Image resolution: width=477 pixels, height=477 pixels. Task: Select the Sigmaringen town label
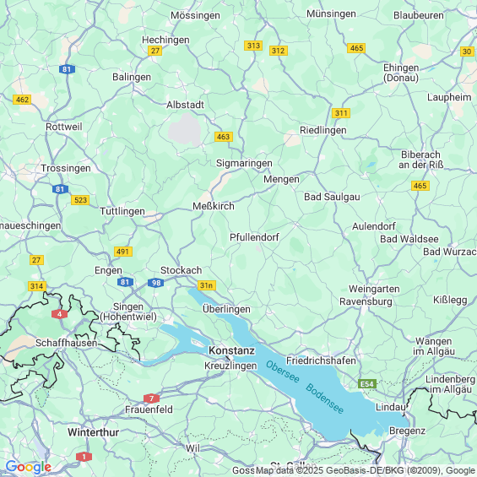coord(244,163)
